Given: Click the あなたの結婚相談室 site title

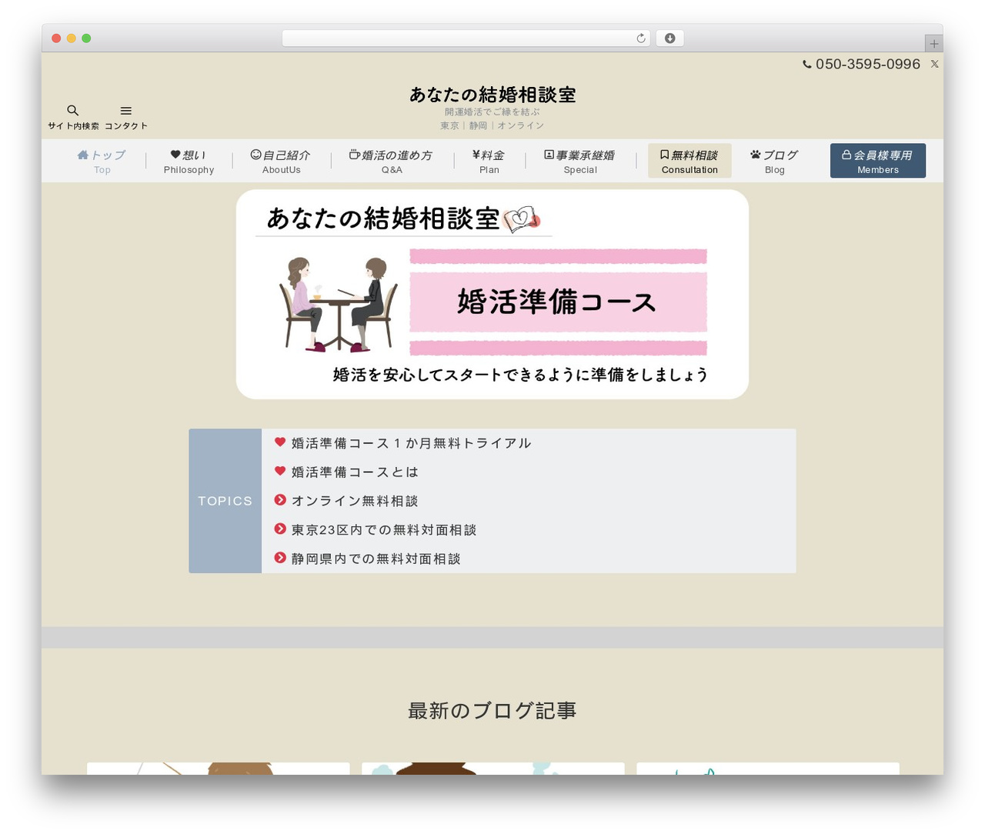Looking at the screenshot, I should coord(492,95).
